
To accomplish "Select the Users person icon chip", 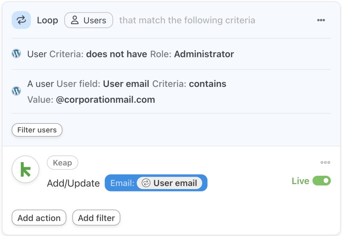I will click(x=89, y=20).
